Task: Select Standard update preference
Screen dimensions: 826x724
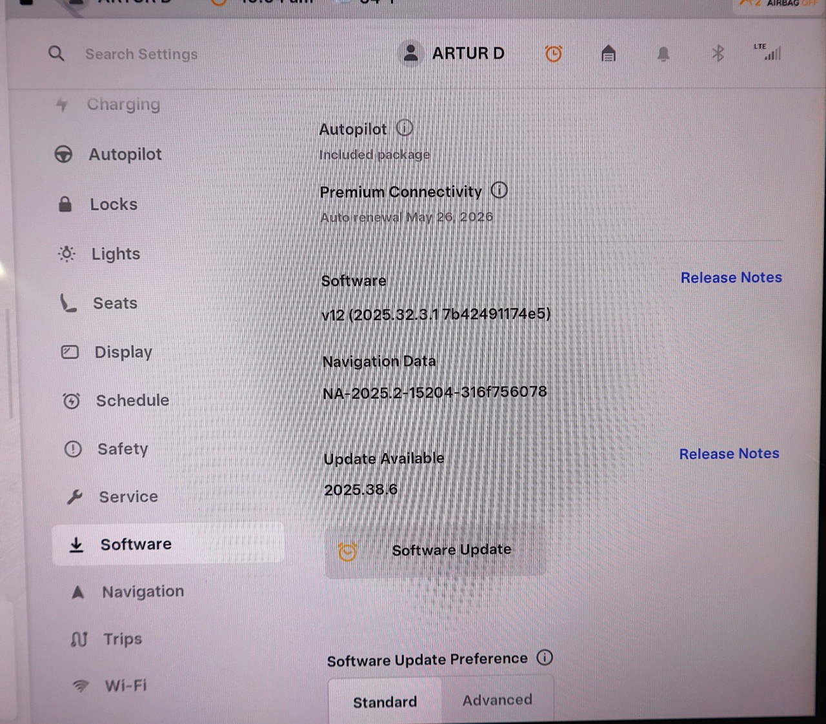Action: click(x=385, y=701)
